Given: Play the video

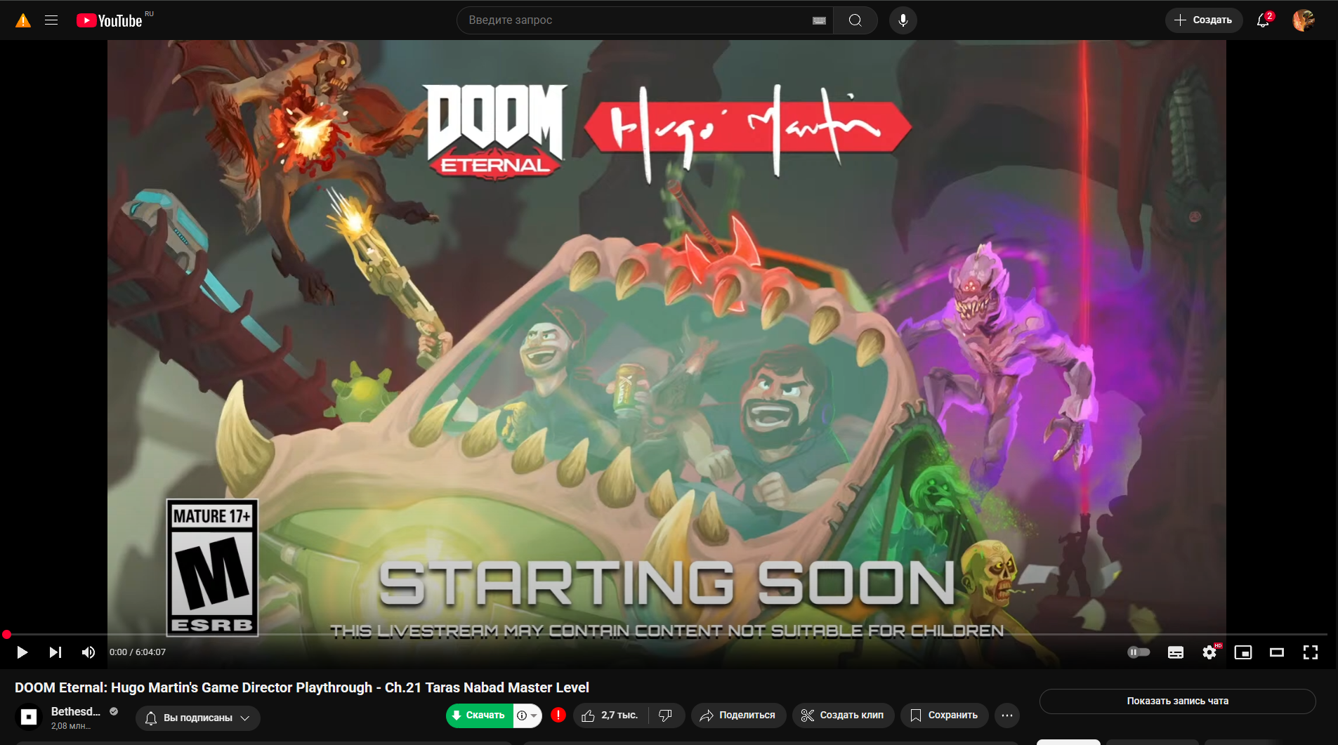Looking at the screenshot, I should pyautogui.click(x=22, y=652).
